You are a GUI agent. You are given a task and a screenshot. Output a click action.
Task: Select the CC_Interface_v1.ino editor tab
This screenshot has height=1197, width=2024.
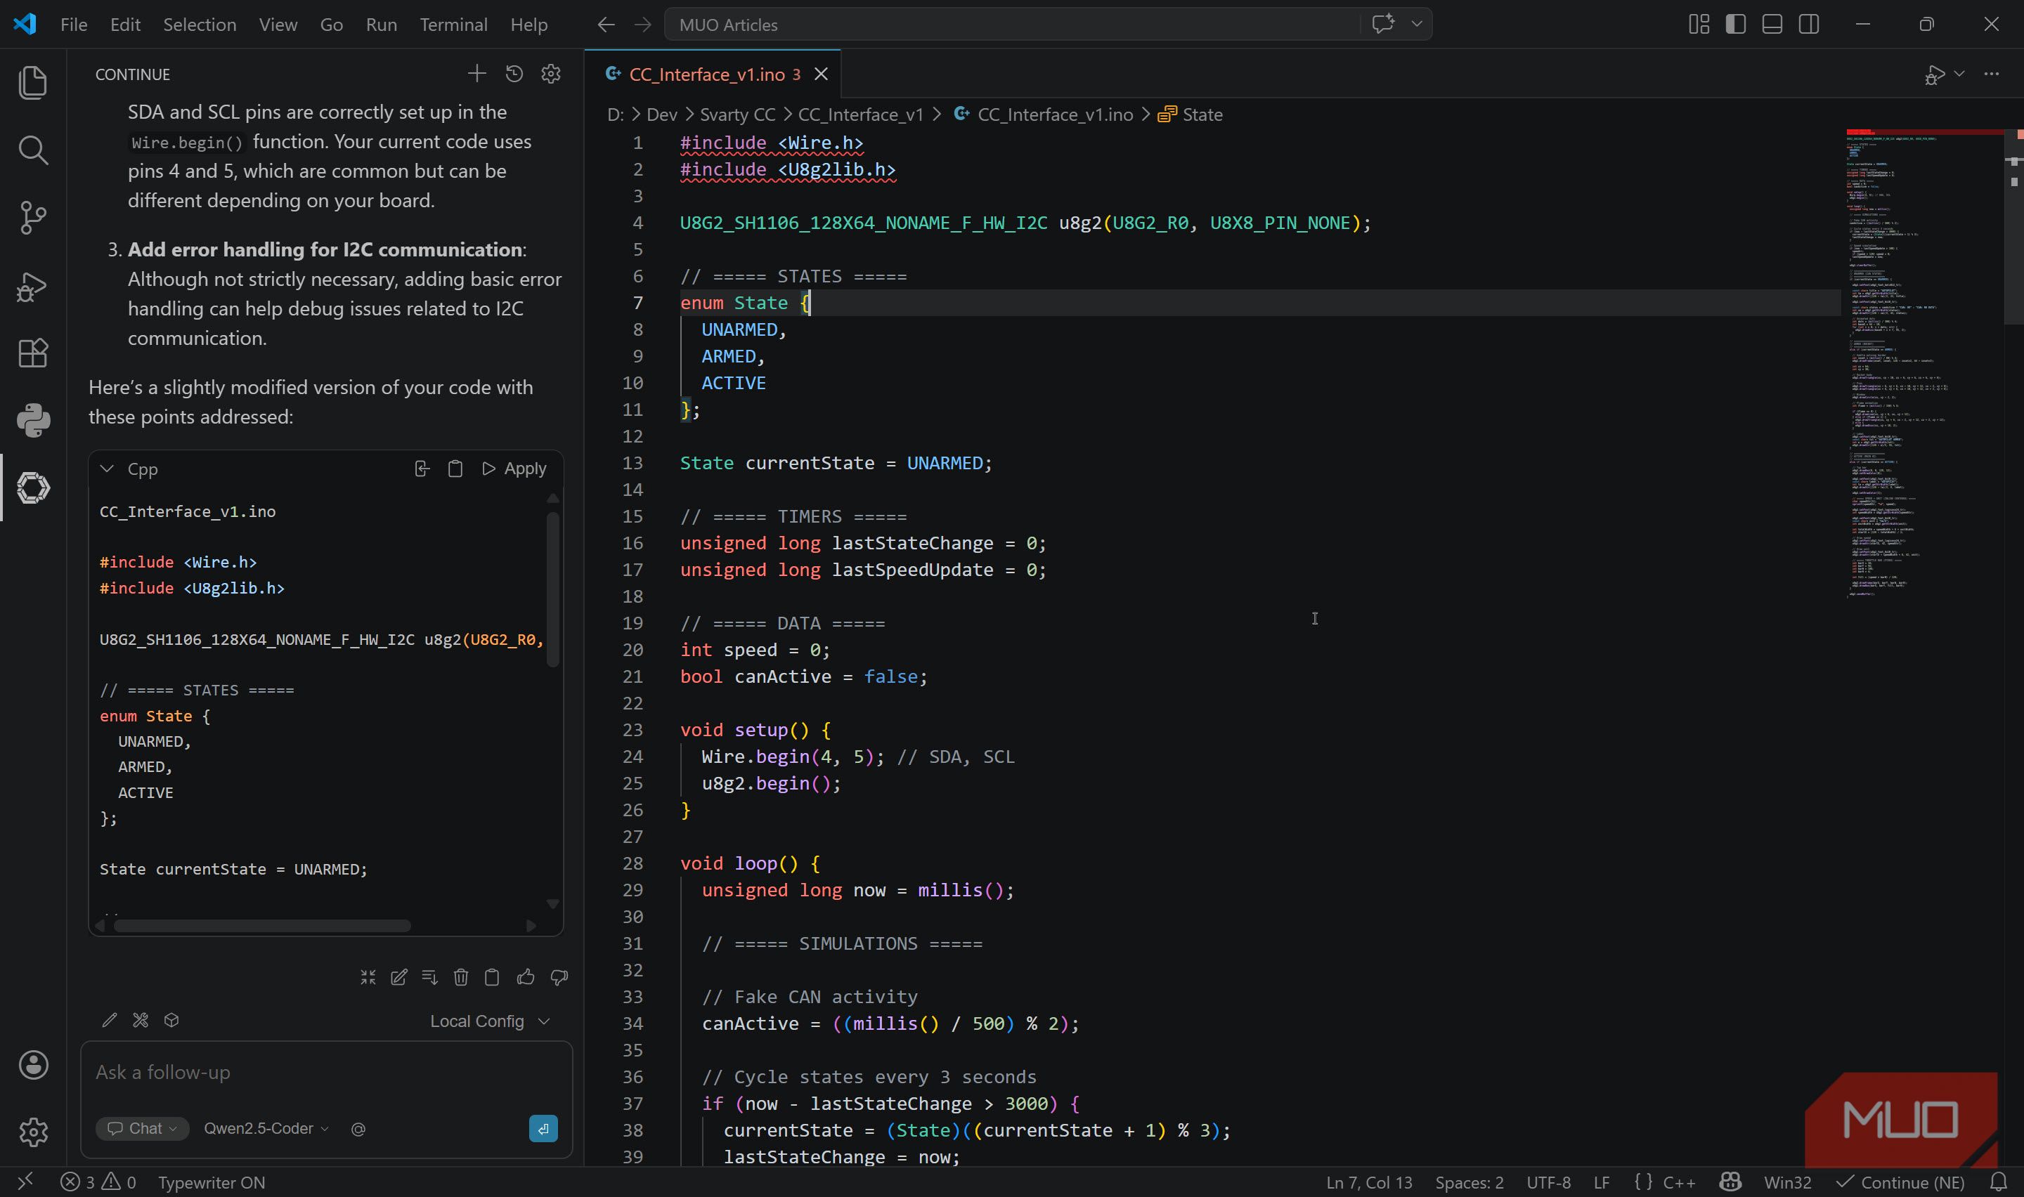pyautogui.click(x=713, y=74)
